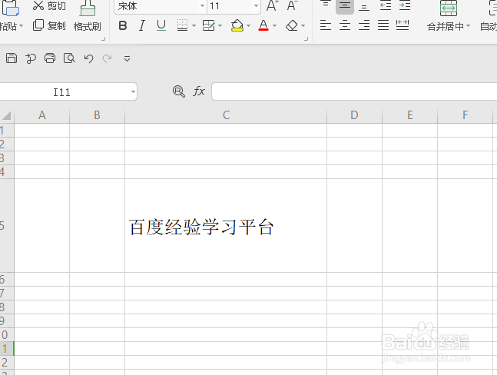Center text horizontally
The image size is (497, 375).
pos(345,25)
